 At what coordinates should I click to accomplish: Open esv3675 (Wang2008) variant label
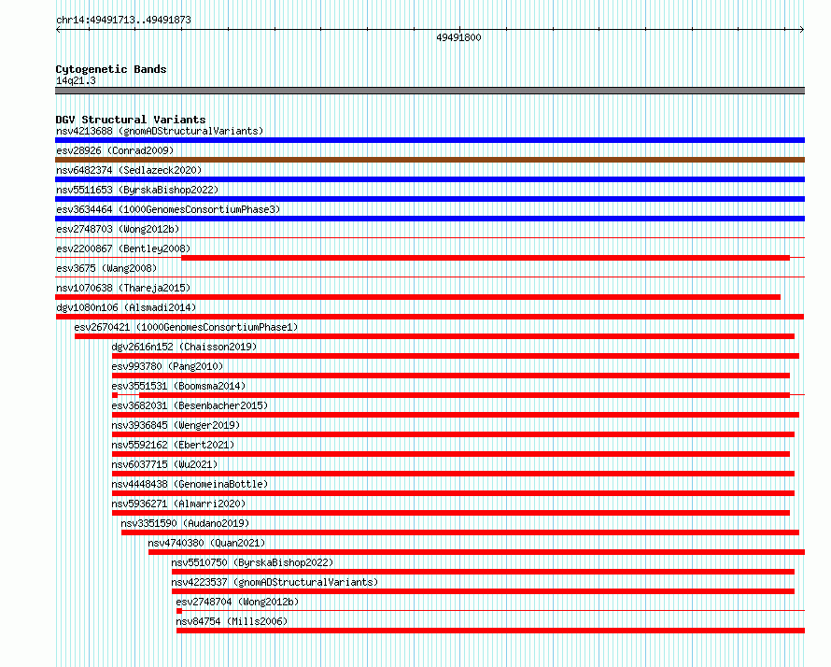(106, 268)
